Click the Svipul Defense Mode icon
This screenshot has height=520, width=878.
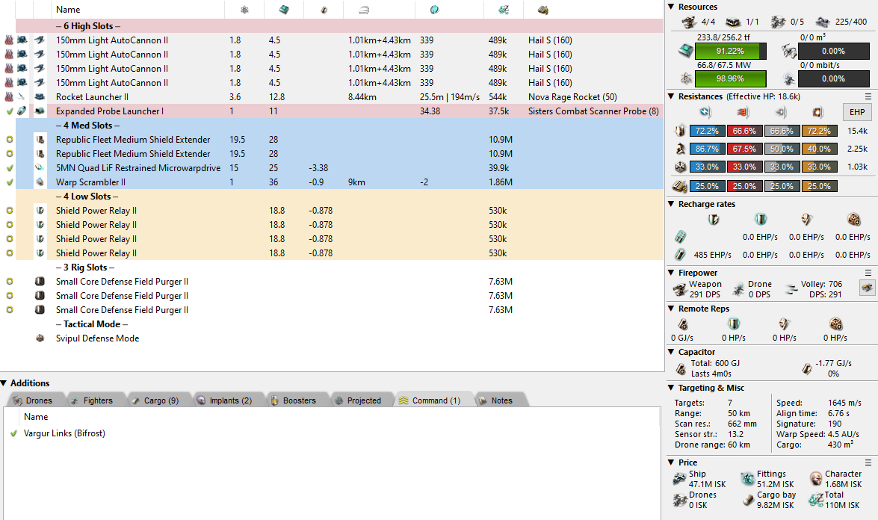(x=40, y=338)
